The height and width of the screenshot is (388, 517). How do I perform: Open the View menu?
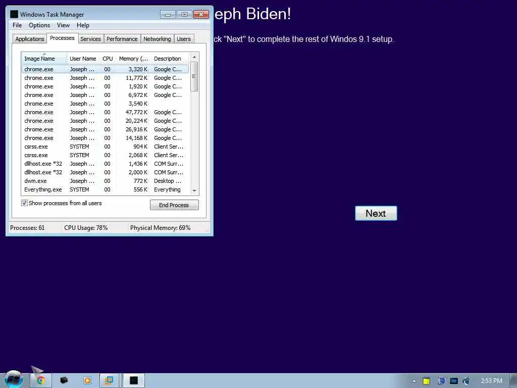(63, 25)
